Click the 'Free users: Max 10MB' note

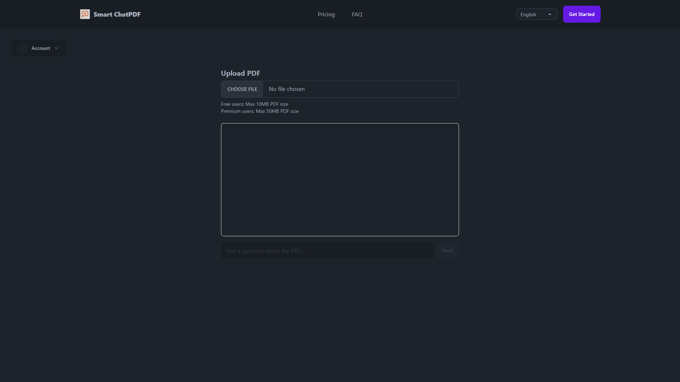click(x=254, y=104)
